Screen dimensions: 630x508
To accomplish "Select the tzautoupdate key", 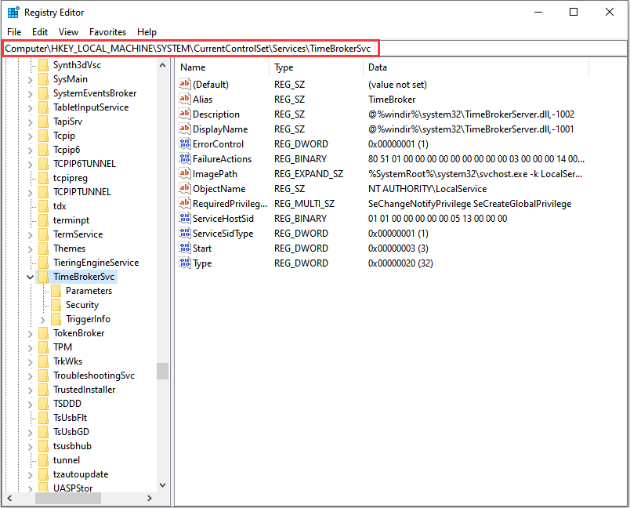I will point(81,474).
